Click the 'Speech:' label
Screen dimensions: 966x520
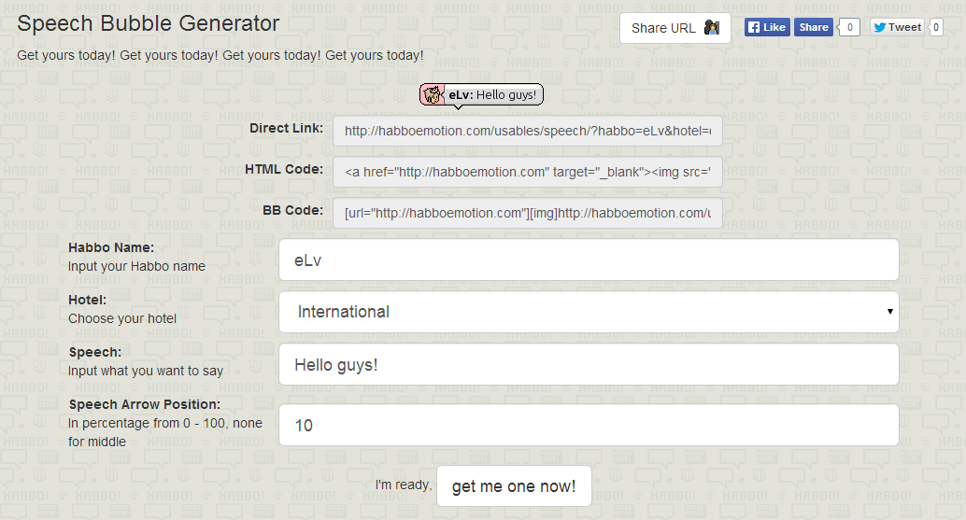(95, 352)
